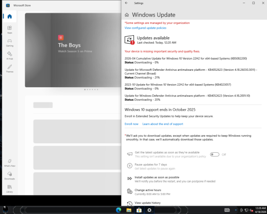The width and height of the screenshot is (267, 214).
Task: Open Downloads in Store sidebar
Action: [10, 176]
